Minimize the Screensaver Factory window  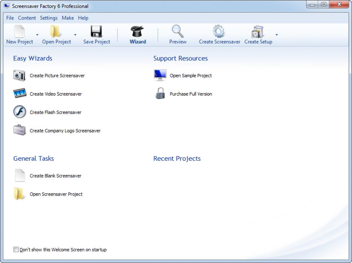312,4
